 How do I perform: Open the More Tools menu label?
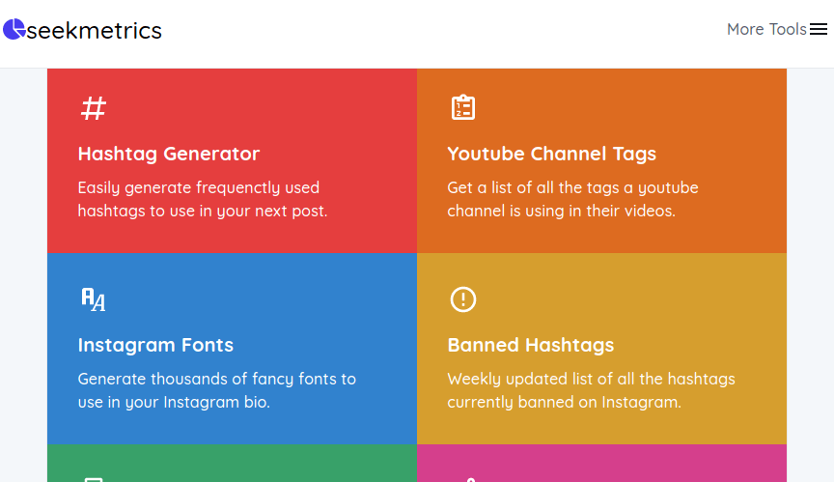tap(766, 29)
